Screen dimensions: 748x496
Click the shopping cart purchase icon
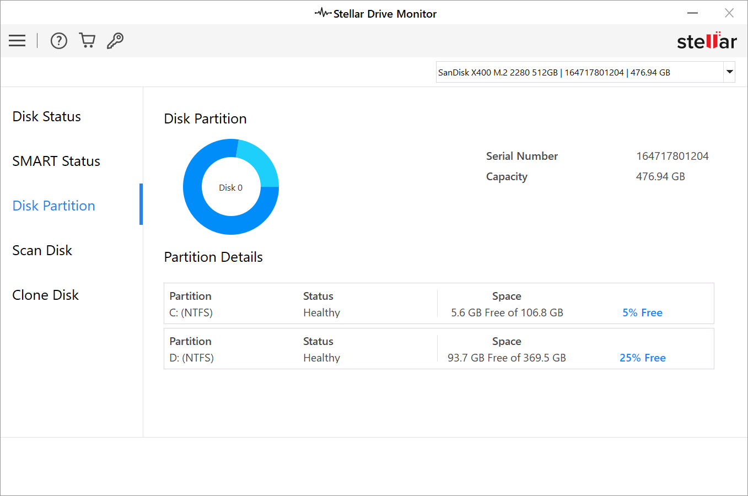(87, 40)
